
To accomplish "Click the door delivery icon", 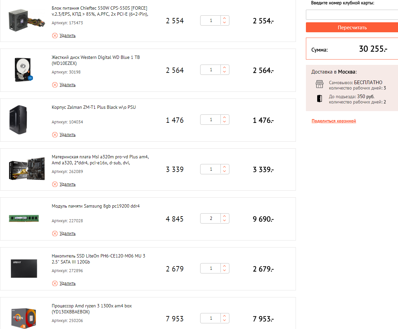I will pyautogui.click(x=319, y=98).
